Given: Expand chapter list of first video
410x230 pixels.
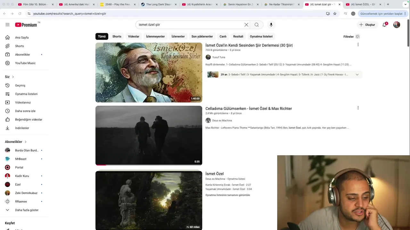Looking at the screenshot, I should tap(357, 75).
